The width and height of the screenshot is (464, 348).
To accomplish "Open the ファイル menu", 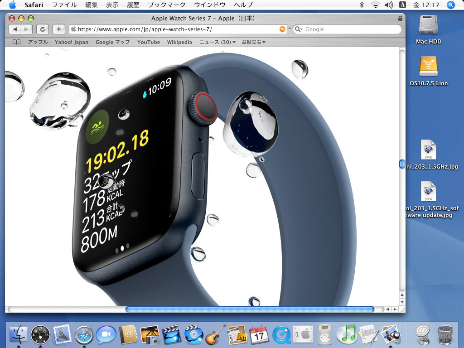I will click(x=64, y=5).
